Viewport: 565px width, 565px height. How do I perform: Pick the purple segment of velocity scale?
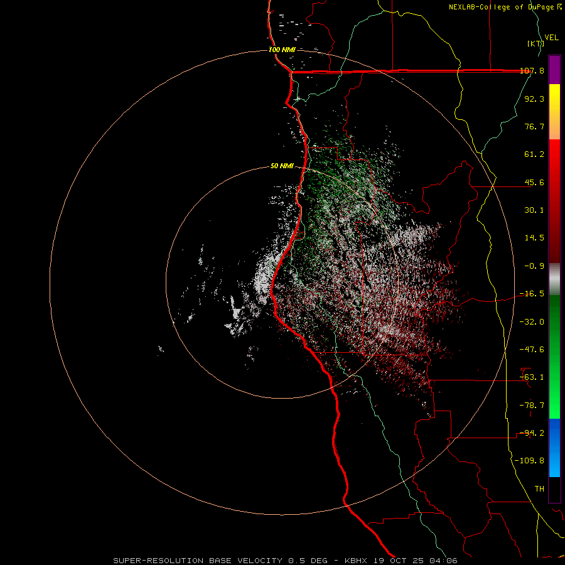pos(554,70)
